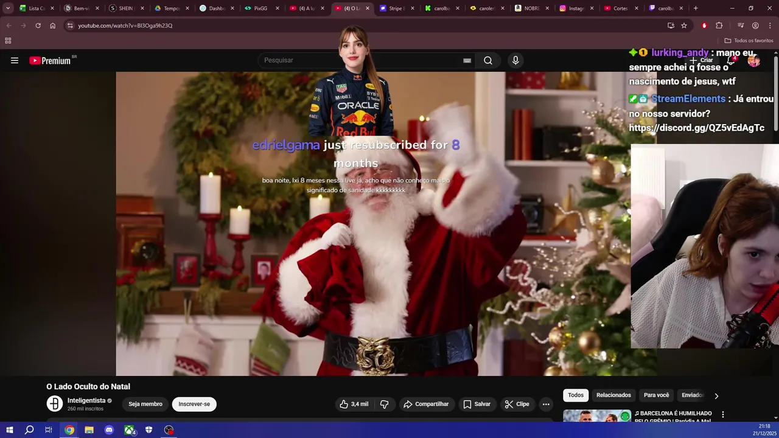Open the apps grid in bookmarks bar
Viewport: 779px width, 438px height.
(x=8, y=41)
